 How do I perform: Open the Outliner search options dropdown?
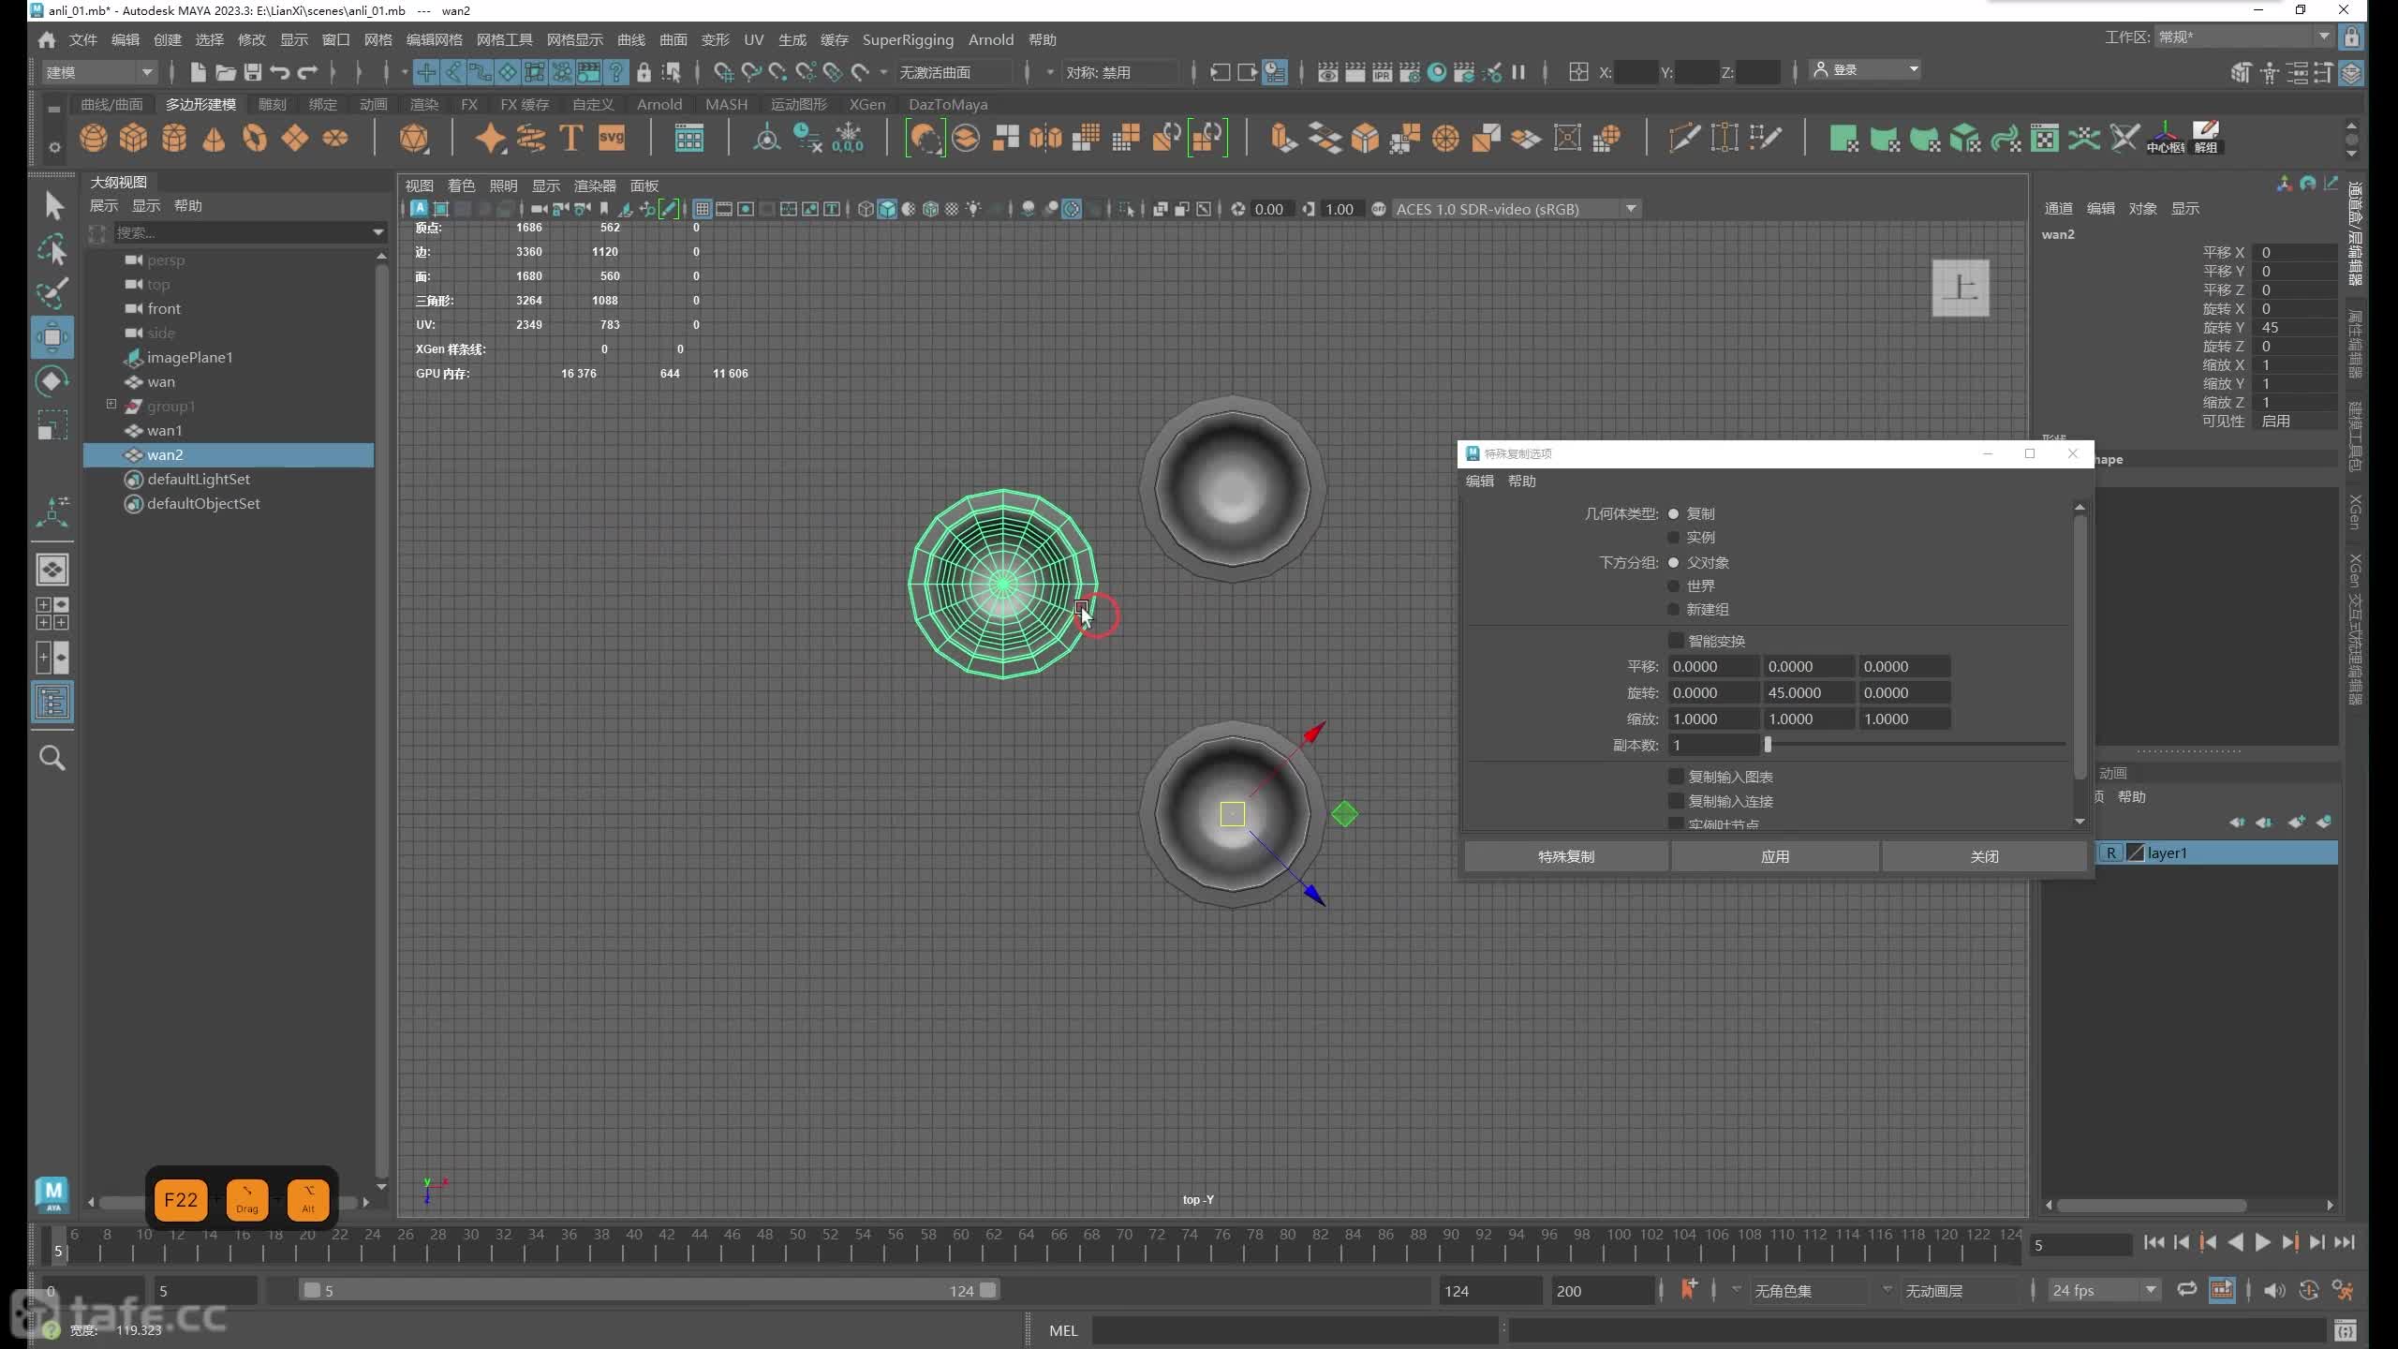coord(378,232)
